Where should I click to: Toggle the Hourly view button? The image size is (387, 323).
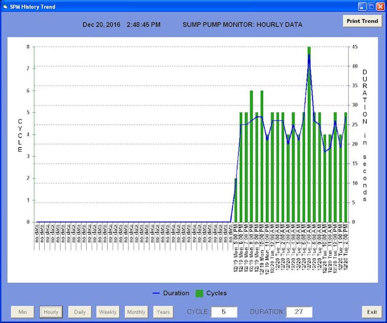(51, 312)
